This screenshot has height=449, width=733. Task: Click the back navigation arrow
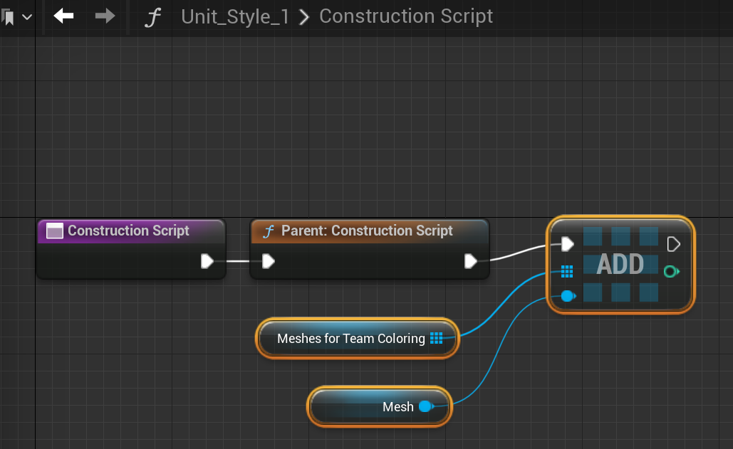pos(63,16)
